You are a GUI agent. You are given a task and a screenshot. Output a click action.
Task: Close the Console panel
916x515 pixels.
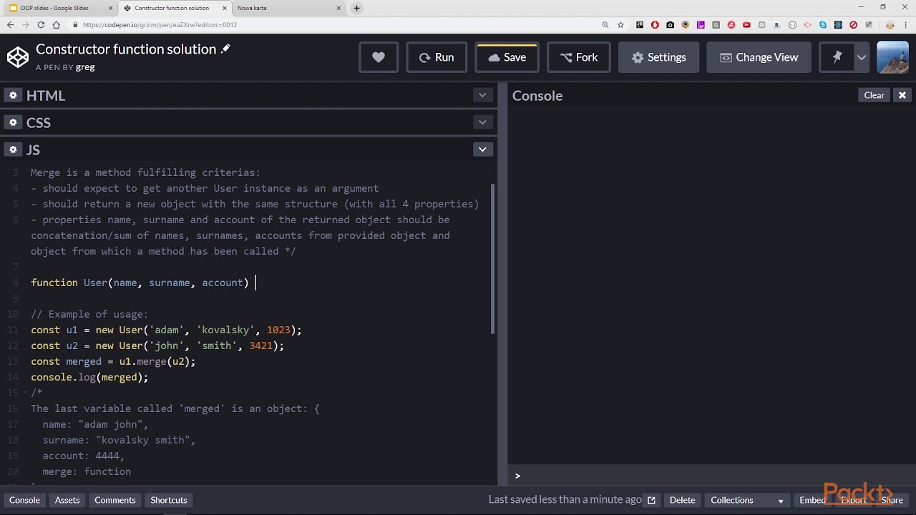click(x=902, y=95)
